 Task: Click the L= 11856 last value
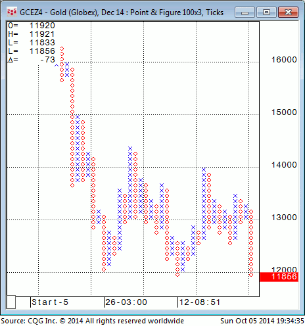[x=32, y=51]
